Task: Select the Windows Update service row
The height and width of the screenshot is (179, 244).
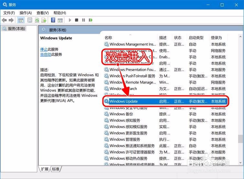Action: pos(166,101)
